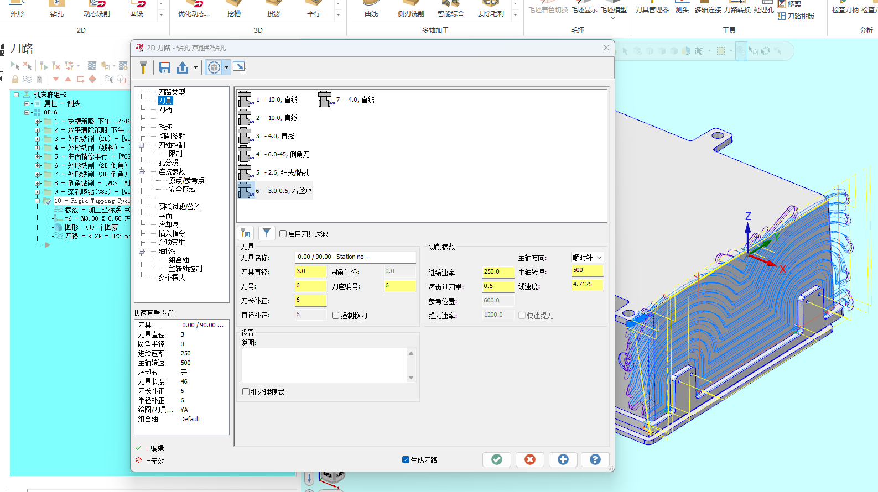
Task: Uncheck the 生成刀路 checkbox
Action: 406,460
